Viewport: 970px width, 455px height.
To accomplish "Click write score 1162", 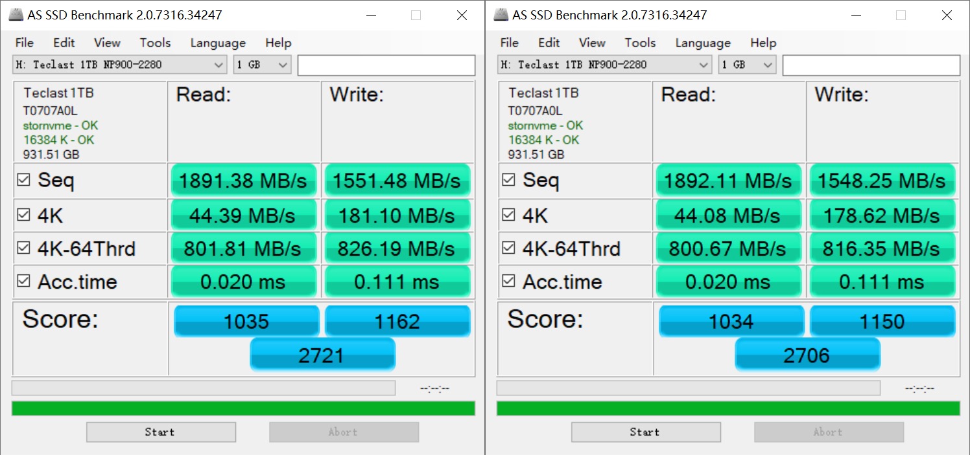I will pos(397,321).
